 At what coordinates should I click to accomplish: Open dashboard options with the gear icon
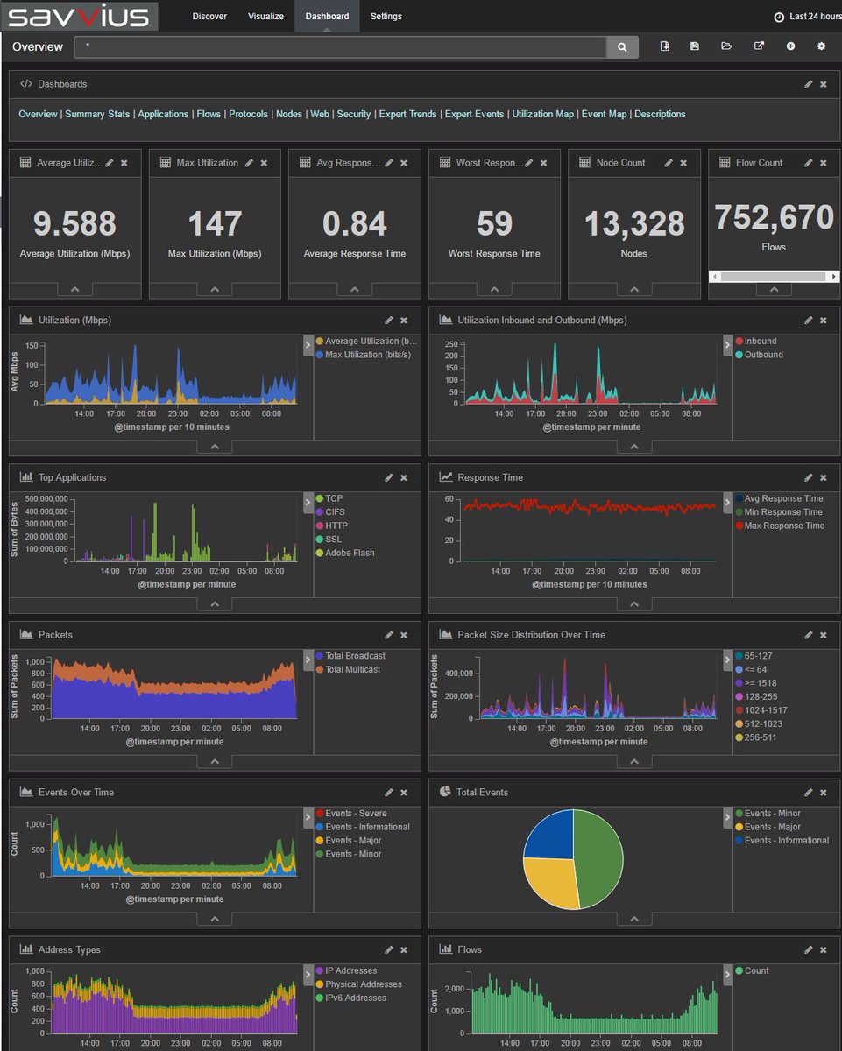820,46
